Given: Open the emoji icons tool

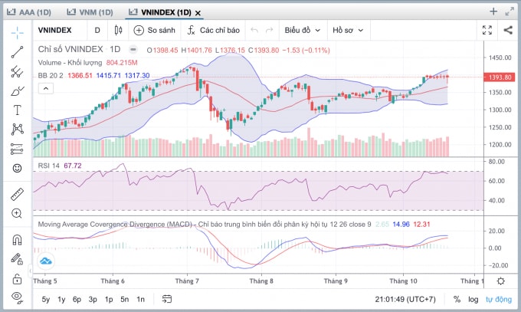Looking at the screenshot, I should point(18,168).
